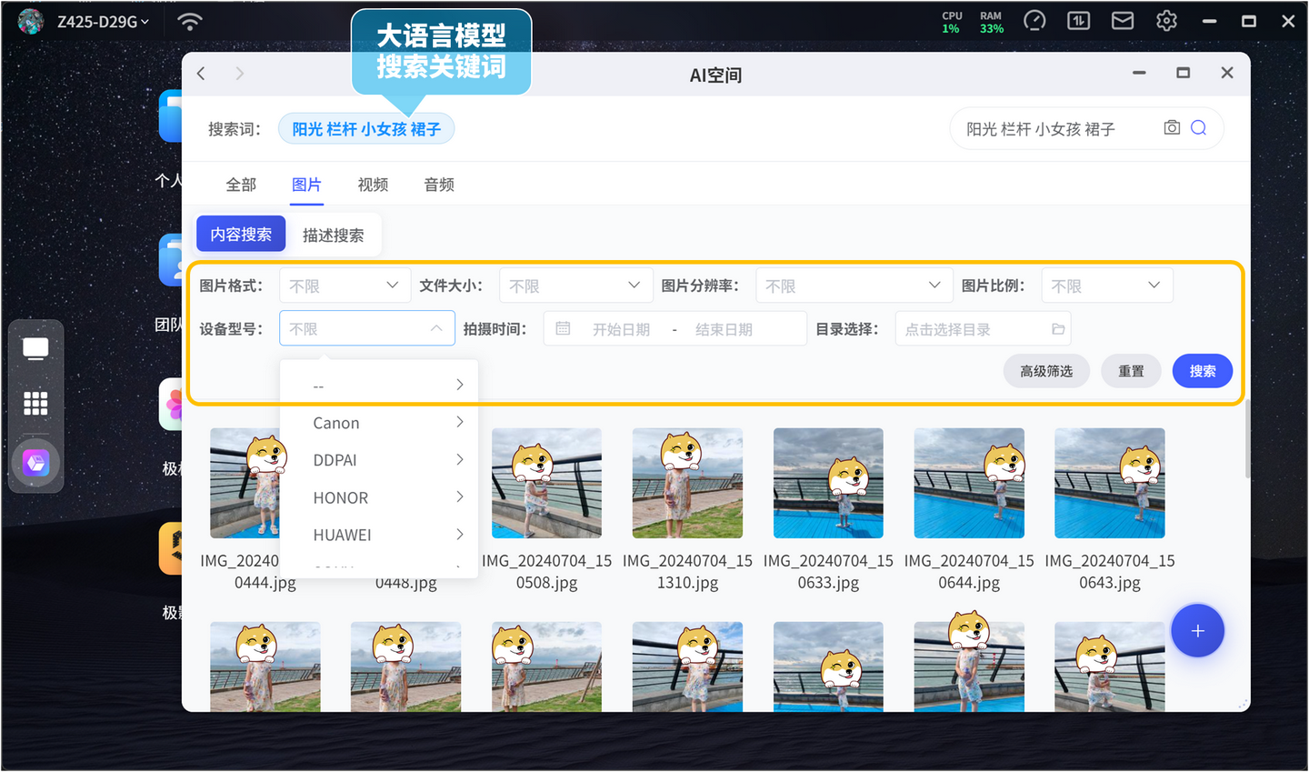Open thumbnail IMG_20240704_150643.jpg
Viewport: 1309px width, 772px height.
1110,483
